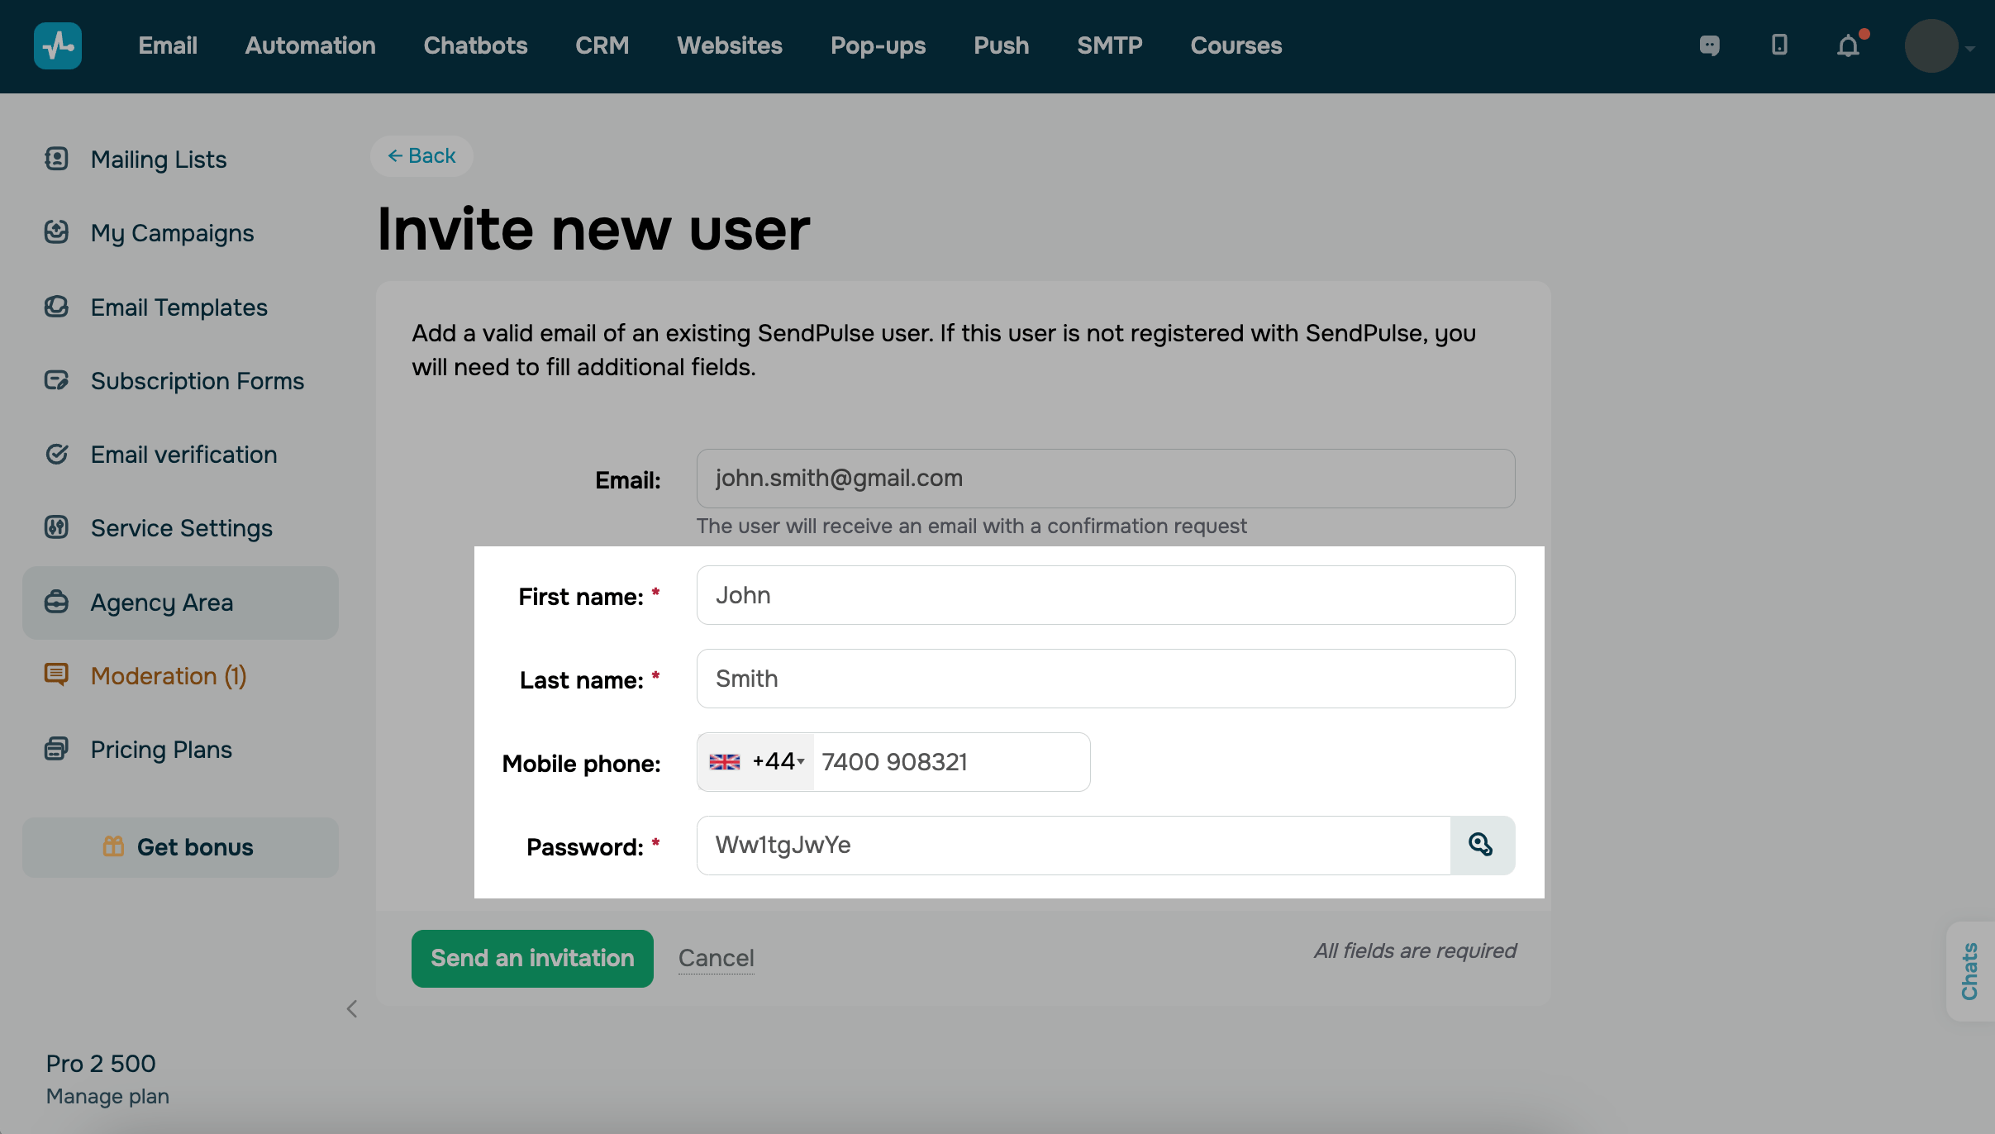Open the user avatar account menu

(x=1932, y=46)
